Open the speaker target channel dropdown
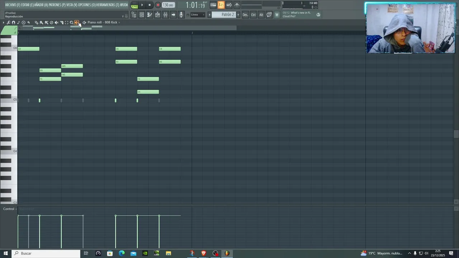 coord(84,22)
